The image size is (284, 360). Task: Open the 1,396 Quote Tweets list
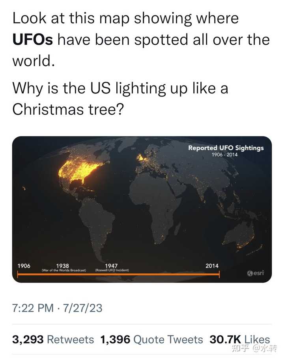pyautogui.click(x=151, y=339)
